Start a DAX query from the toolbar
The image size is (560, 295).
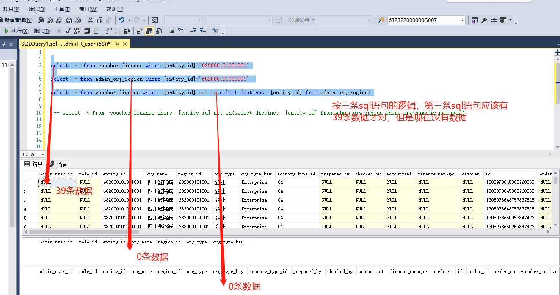click(x=78, y=20)
